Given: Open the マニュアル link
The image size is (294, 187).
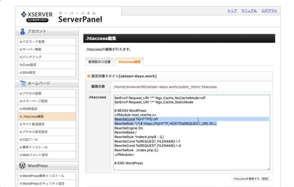Looking at the screenshot, I should click(x=249, y=11).
